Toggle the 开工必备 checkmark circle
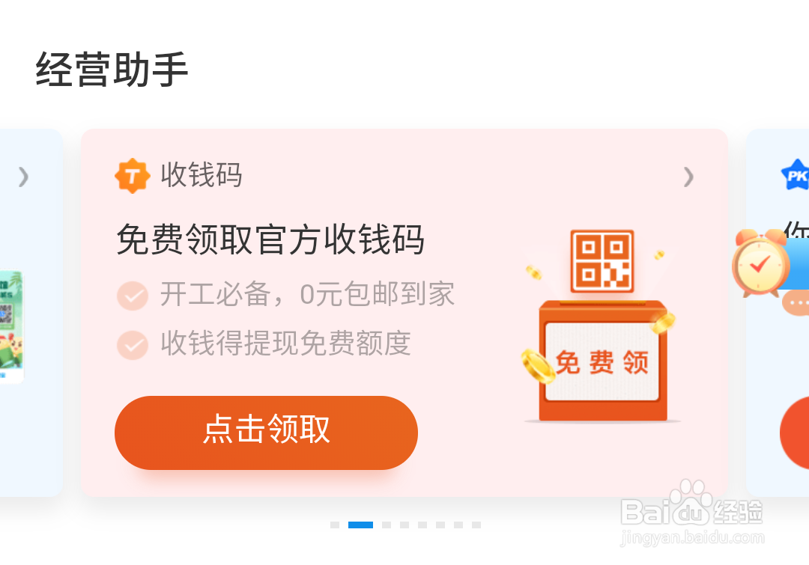This screenshot has width=809, height=565. coord(133,296)
